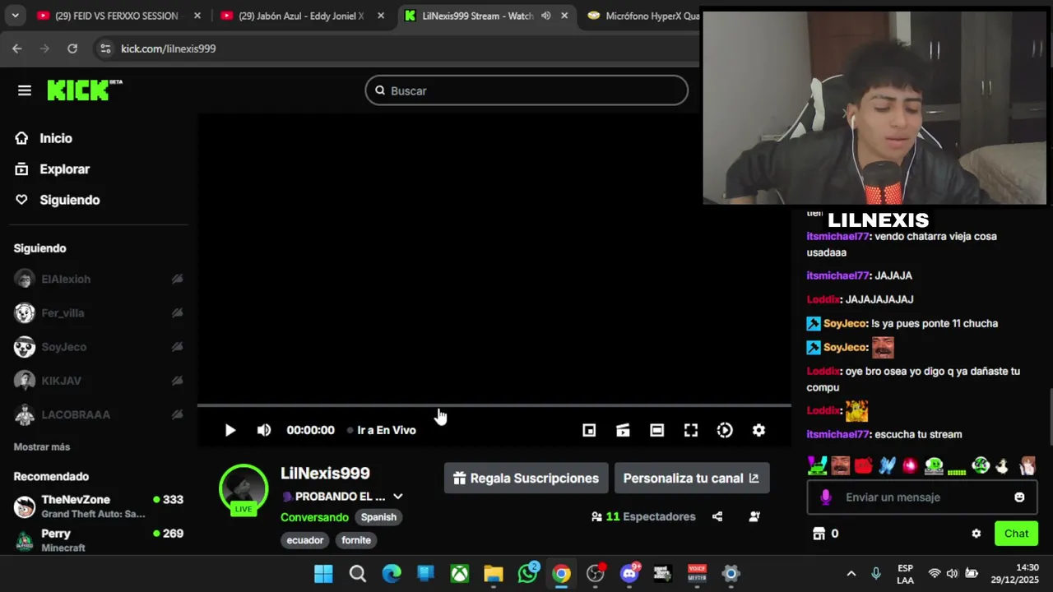Toggle notifications bell for Fer_villa

click(177, 313)
